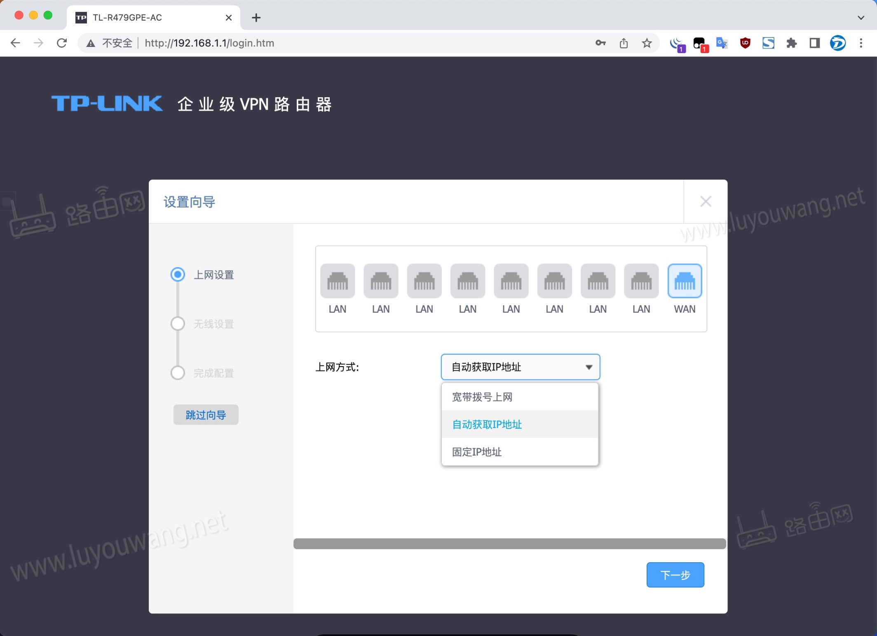Select the 无线设置 step radio
The width and height of the screenshot is (877, 636).
click(178, 324)
